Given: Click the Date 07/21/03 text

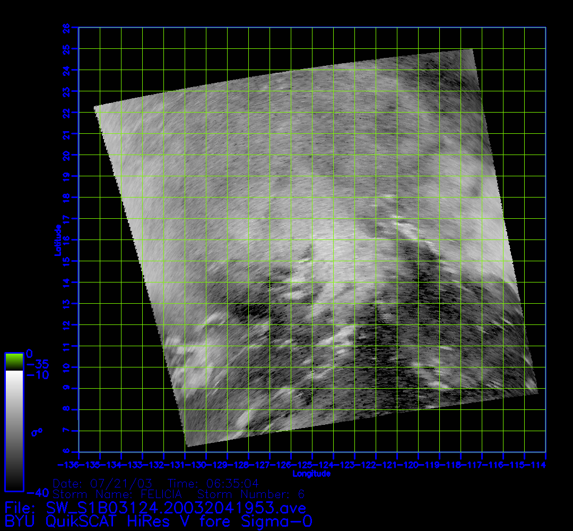Looking at the screenshot, I should [x=103, y=484].
